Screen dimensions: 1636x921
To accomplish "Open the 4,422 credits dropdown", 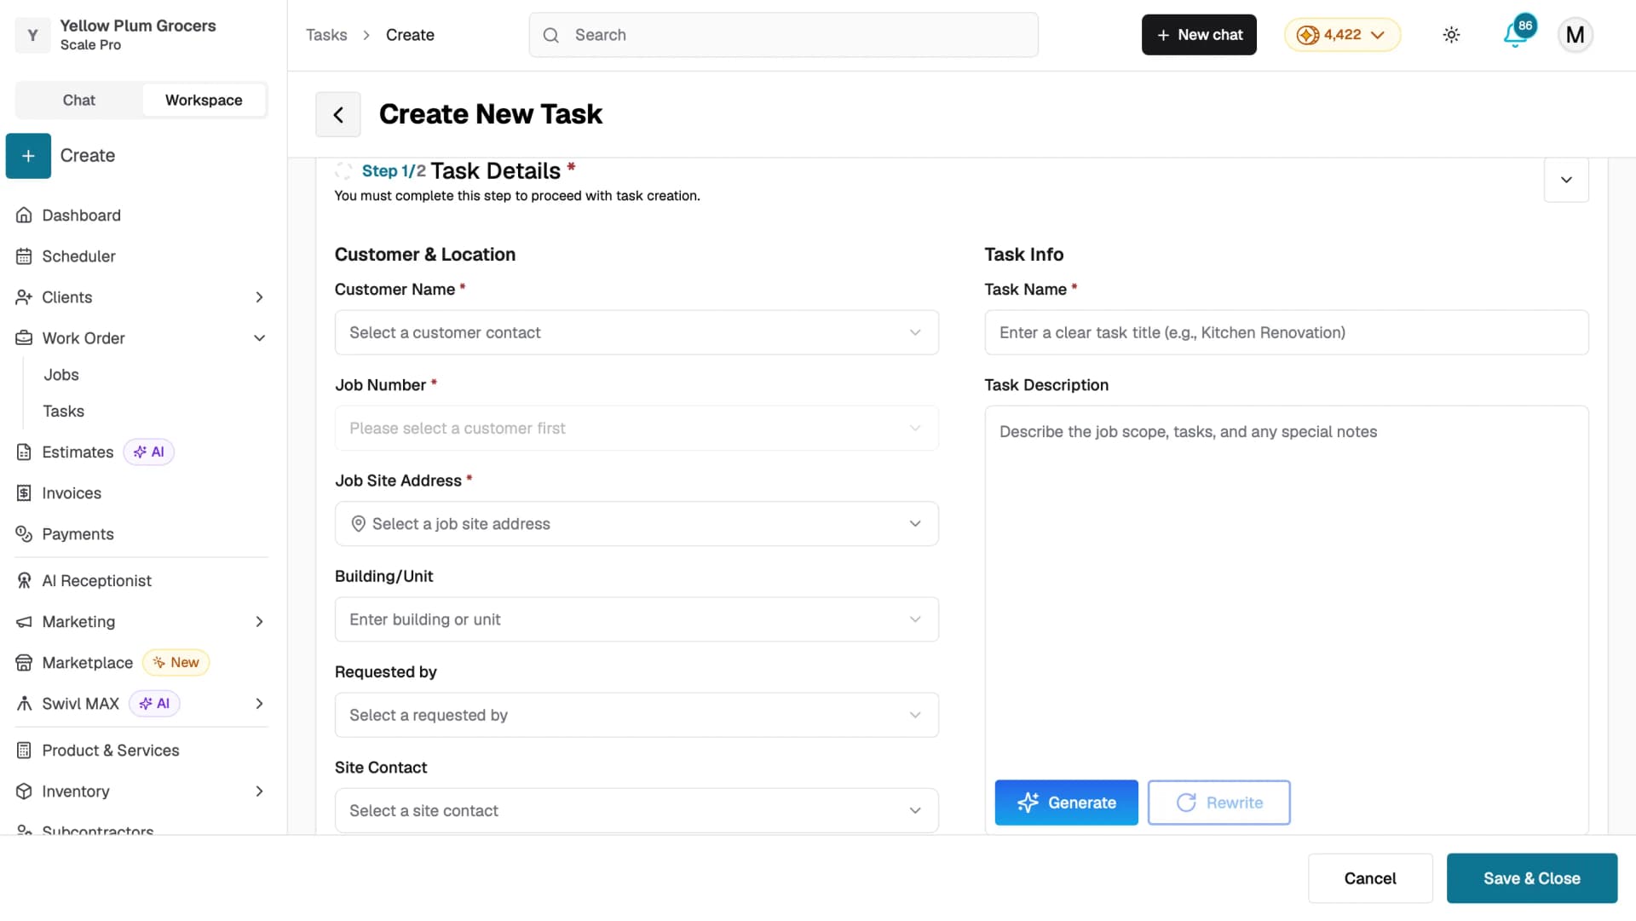I will (1342, 35).
